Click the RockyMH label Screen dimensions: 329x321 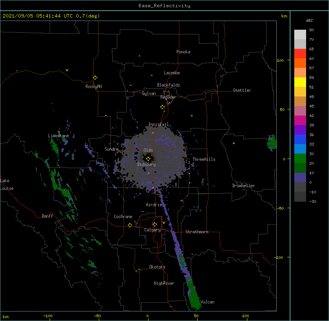(94, 87)
